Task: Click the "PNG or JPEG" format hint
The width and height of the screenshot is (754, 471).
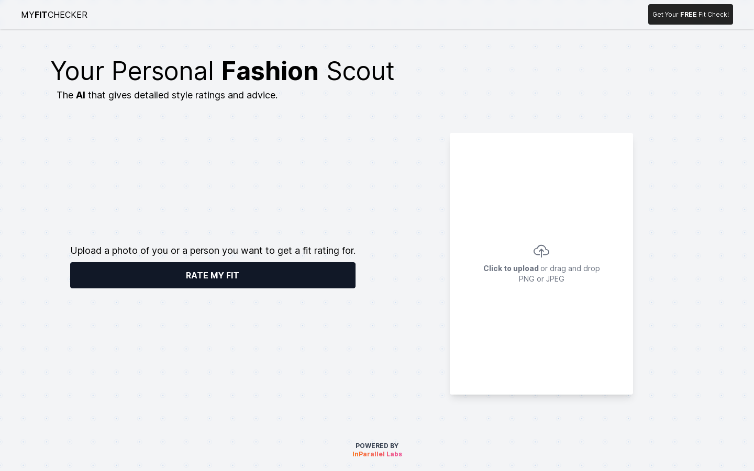Action: (541, 279)
